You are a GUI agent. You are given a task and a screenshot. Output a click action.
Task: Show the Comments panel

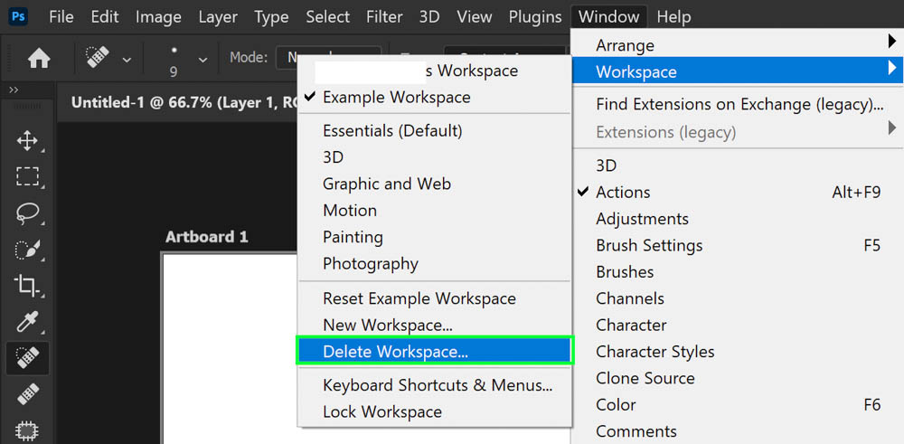738,431
